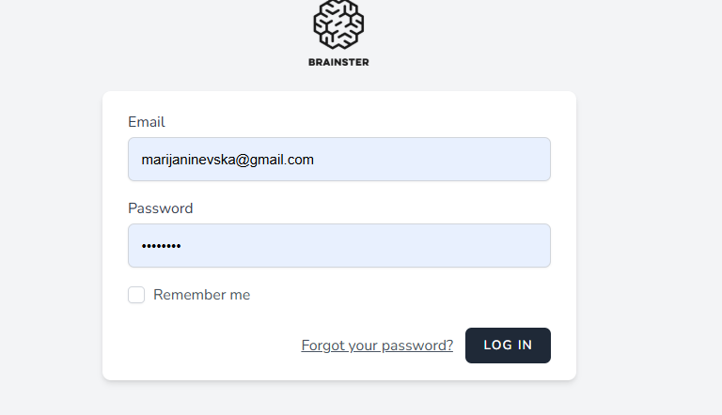The image size is (722, 415).
Task: Open the "Forgot your password?" link
Action: click(x=377, y=346)
